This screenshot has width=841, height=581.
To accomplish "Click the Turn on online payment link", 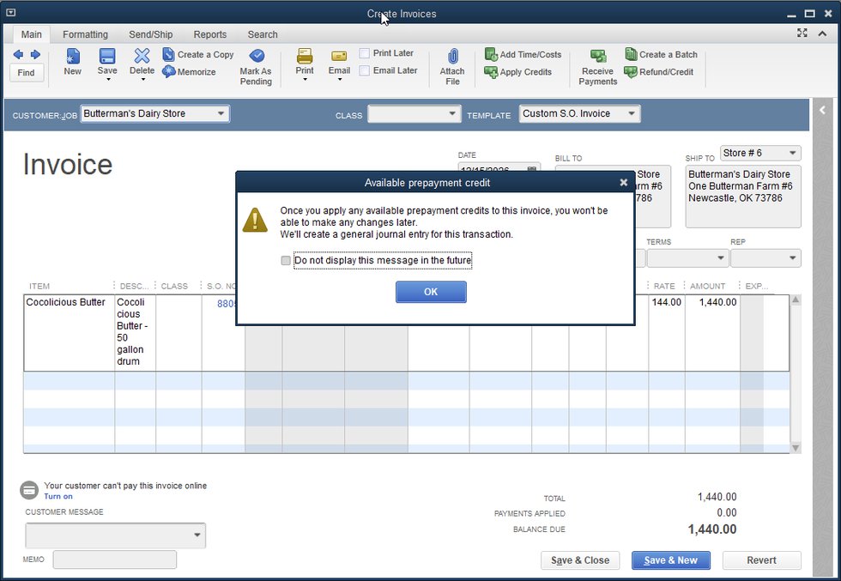I will 58,497.
